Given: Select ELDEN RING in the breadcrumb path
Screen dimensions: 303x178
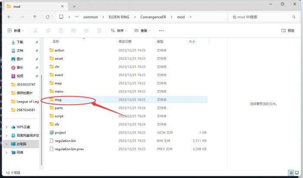Looking at the screenshot, I should tap(119, 17).
